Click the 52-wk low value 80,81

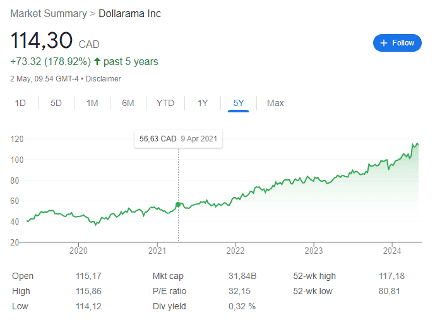[389, 291]
